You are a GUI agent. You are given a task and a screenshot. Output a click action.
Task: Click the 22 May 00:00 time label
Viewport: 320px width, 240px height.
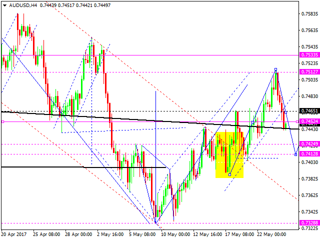(x=271, y=234)
